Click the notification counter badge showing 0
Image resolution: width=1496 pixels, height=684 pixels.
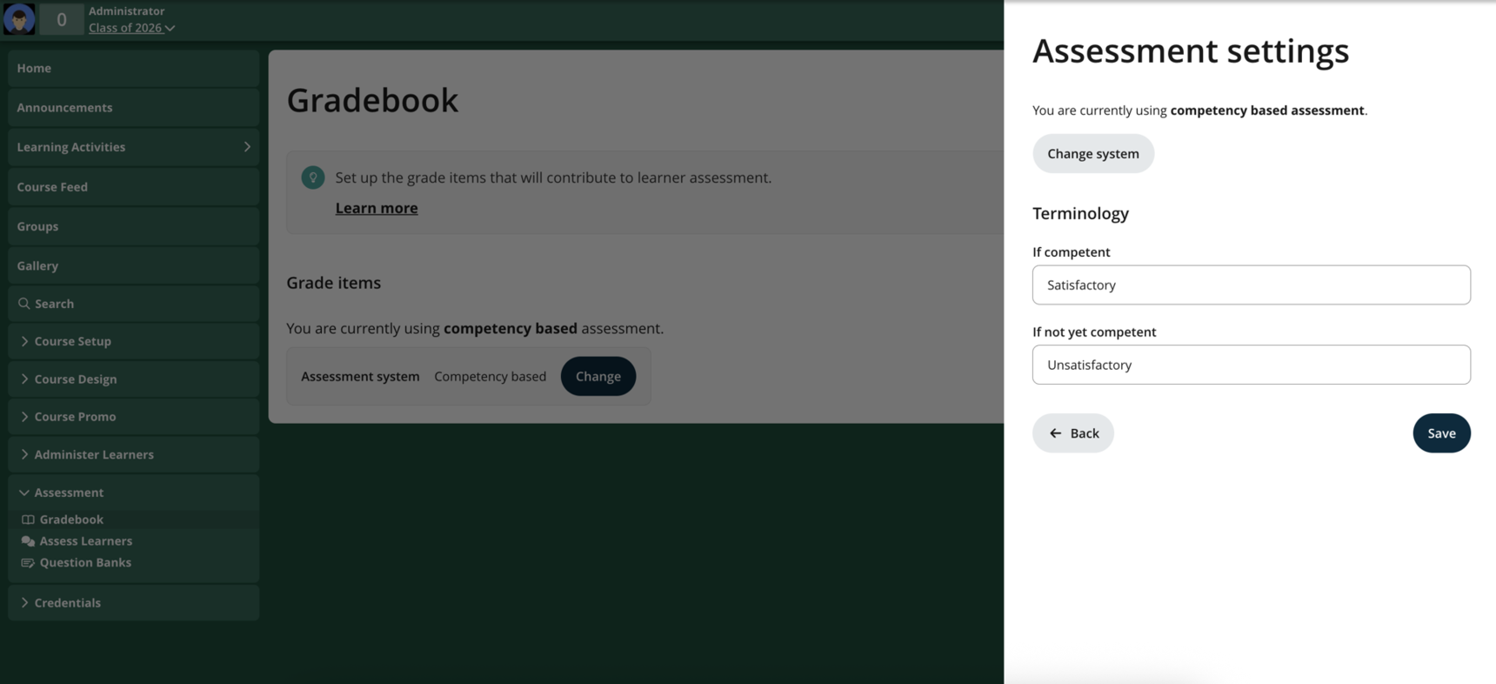(61, 19)
